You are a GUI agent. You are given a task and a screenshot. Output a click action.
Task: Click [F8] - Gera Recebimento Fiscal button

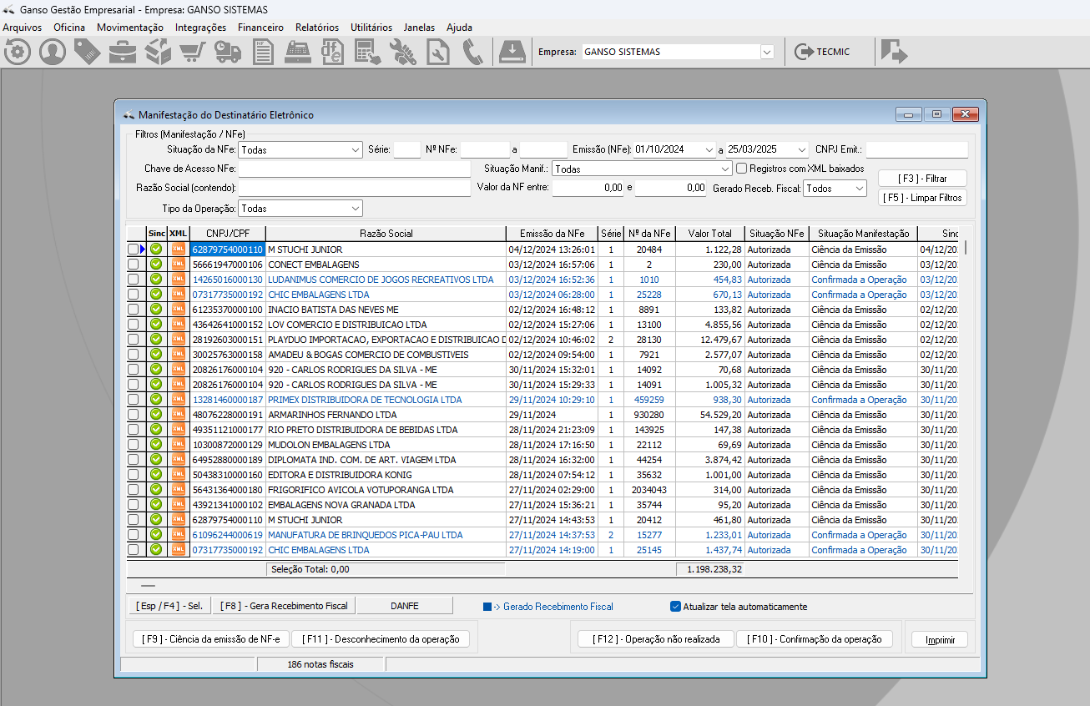[x=284, y=606]
